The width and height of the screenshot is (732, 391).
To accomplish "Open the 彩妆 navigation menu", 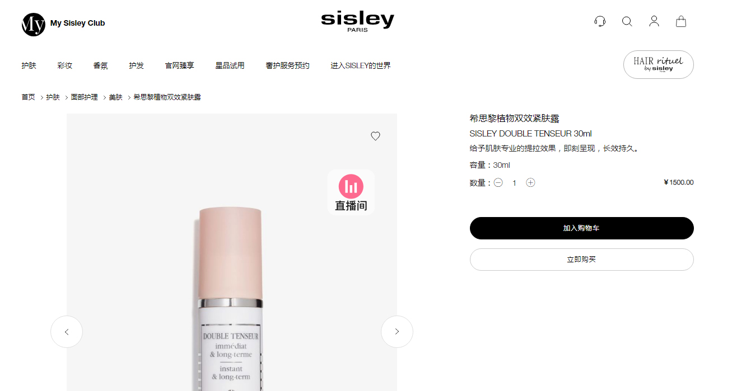I will pos(65,65).
